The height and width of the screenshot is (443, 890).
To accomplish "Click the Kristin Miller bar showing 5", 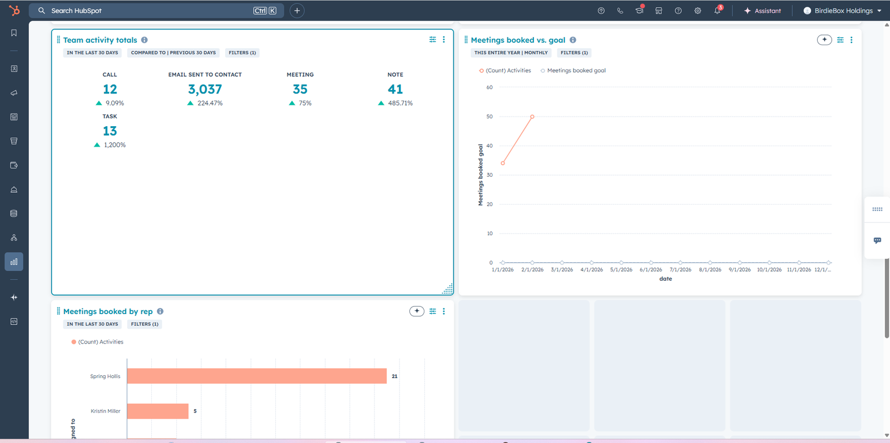I will coord(158,411).
